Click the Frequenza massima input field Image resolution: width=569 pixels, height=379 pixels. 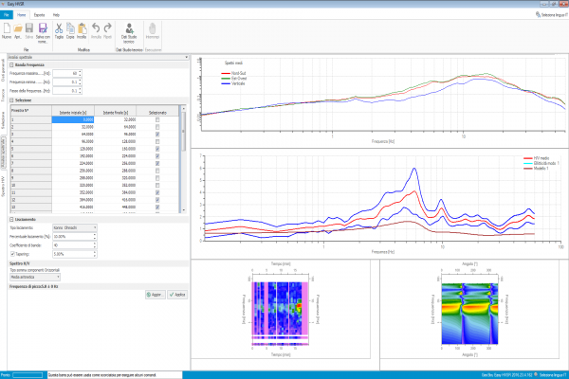point(66,73)
